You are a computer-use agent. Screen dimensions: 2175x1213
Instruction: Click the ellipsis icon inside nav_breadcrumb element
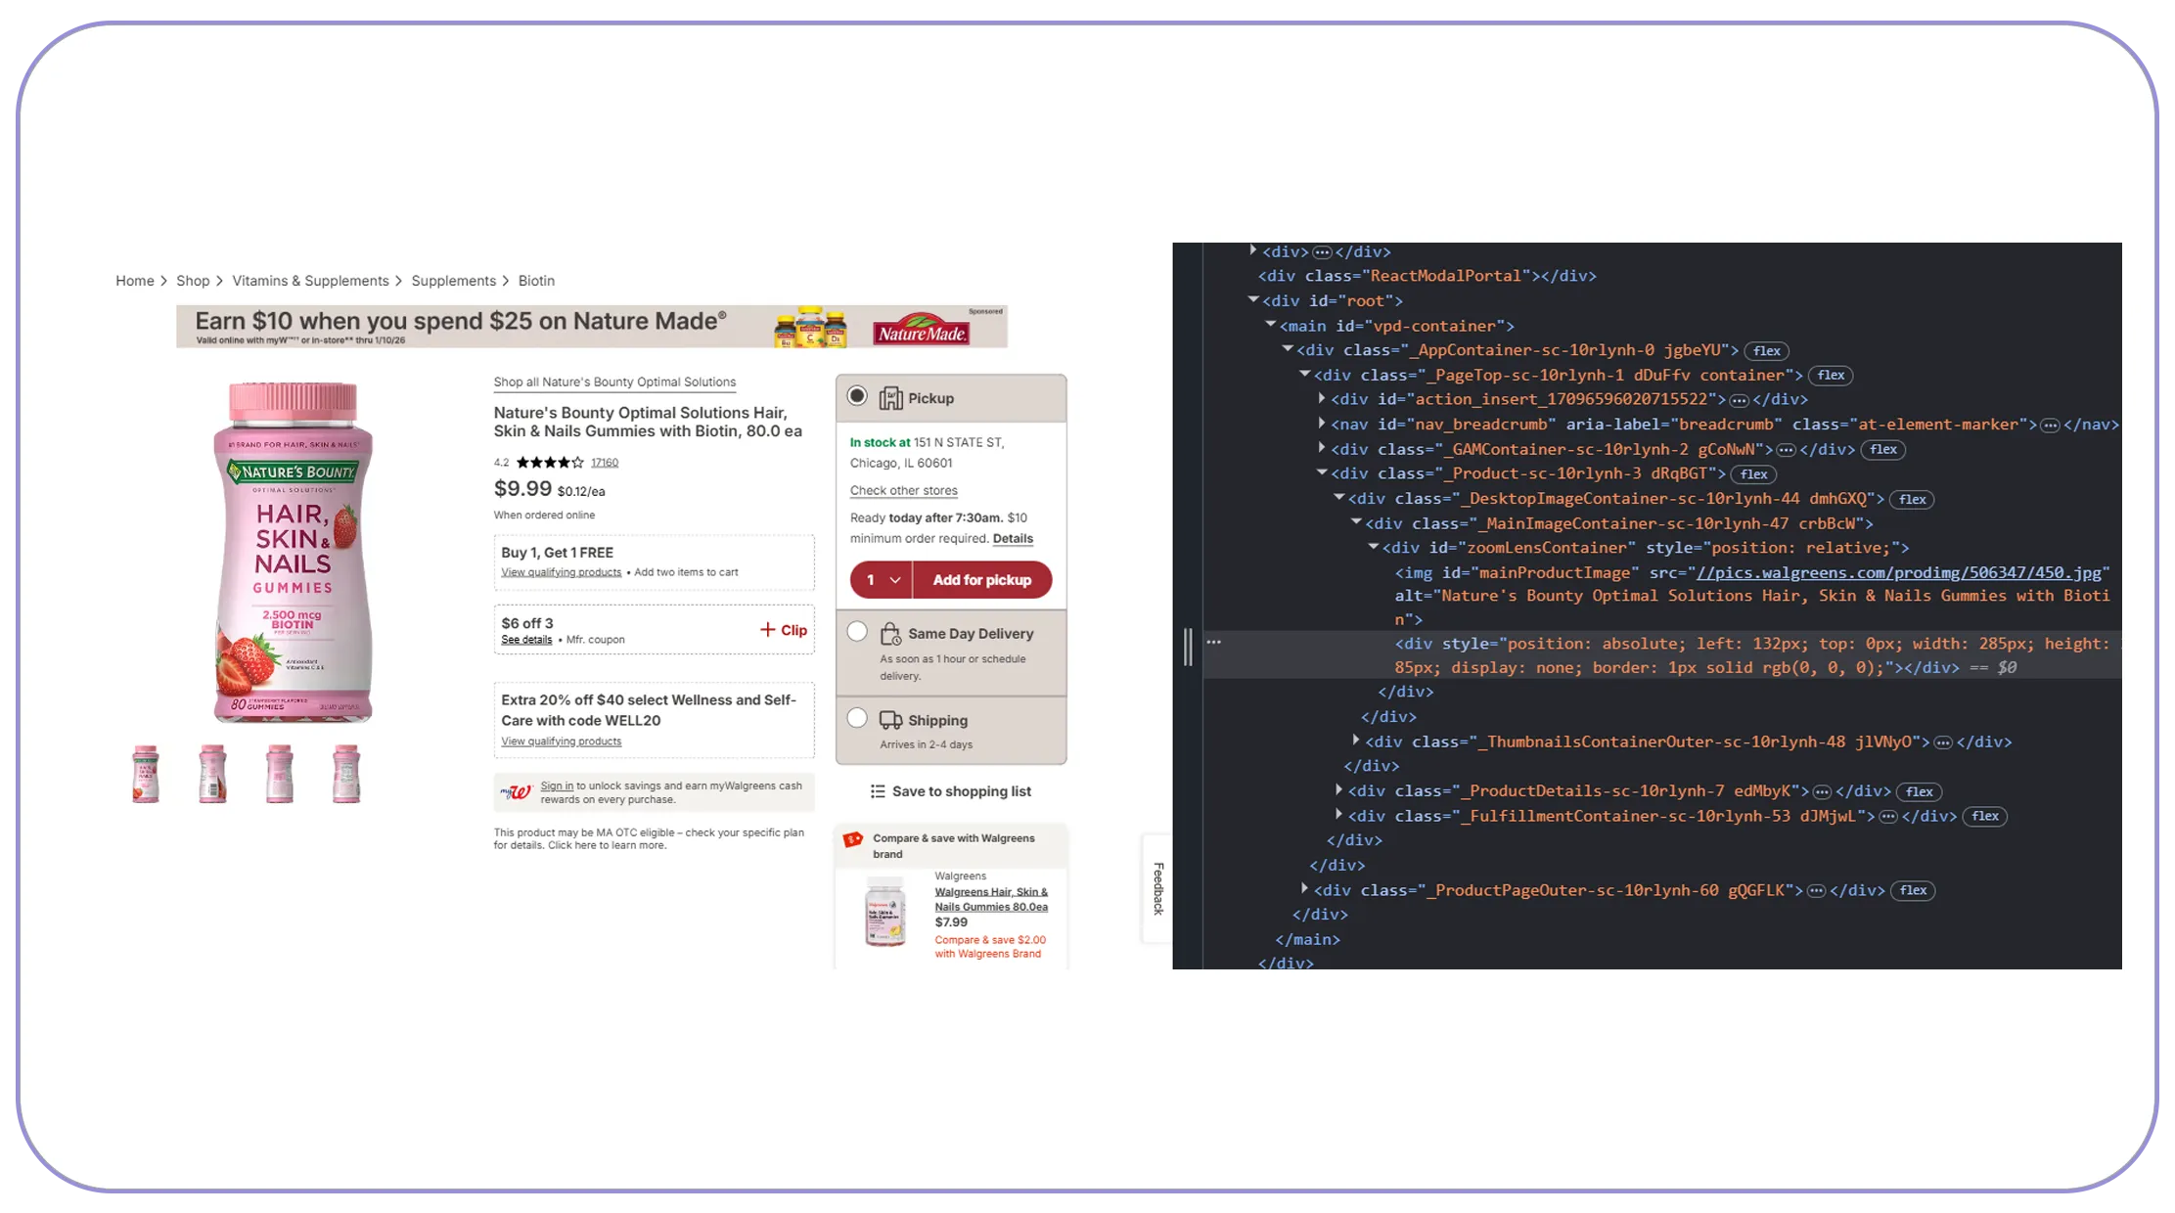(2050, 424)
